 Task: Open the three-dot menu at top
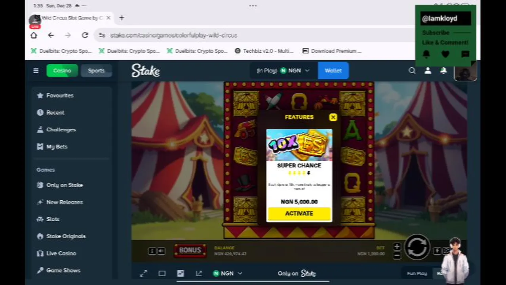[253, 6]
